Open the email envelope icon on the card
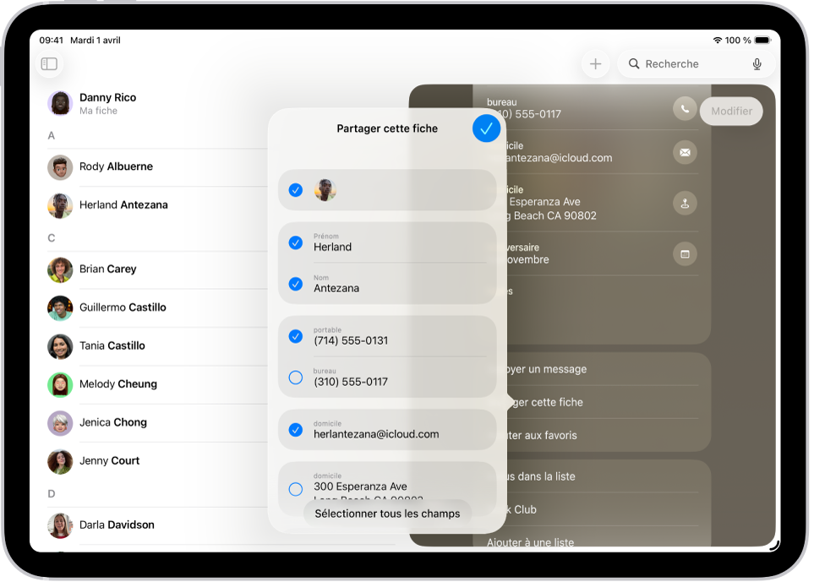 [684, 152]
